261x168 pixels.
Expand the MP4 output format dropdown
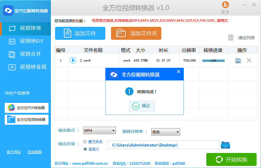[99, 131]
